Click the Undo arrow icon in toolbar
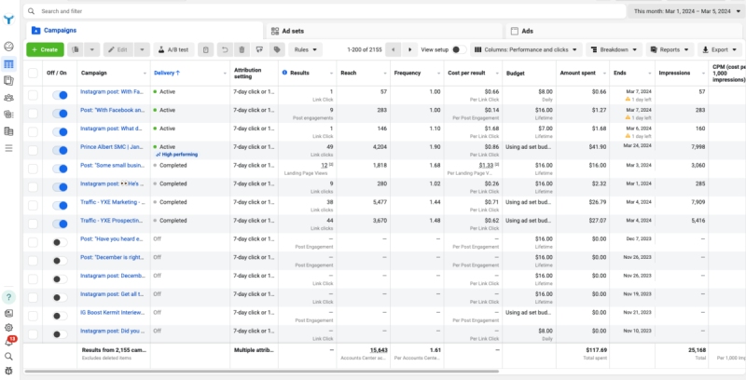 click(x=225, y=49)
